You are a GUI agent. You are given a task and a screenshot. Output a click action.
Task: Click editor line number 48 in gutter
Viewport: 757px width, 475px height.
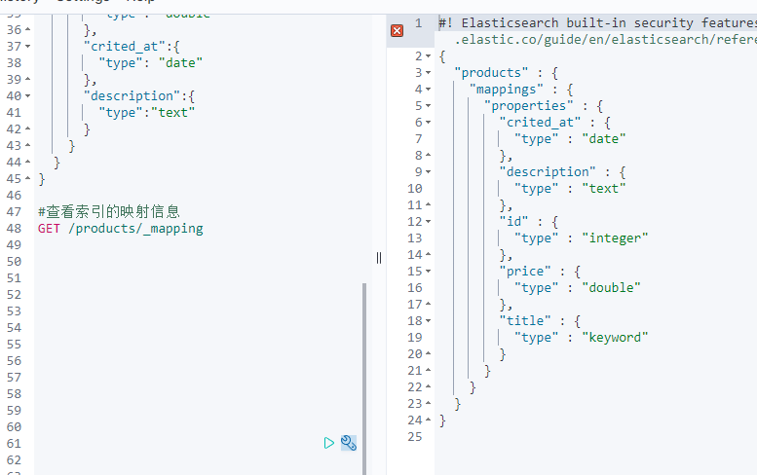click(x=14, y=229)
